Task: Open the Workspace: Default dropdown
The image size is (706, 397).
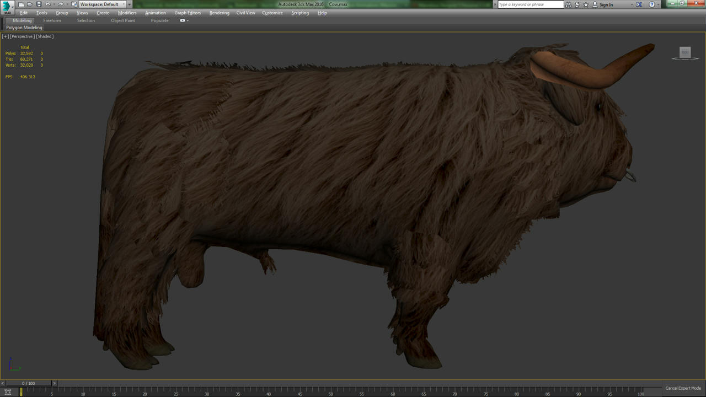Action: tap(103, 4)
